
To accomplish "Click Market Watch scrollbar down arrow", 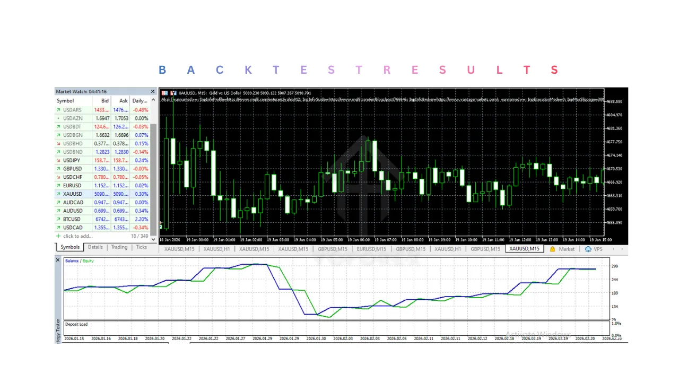I will (154, 240).
